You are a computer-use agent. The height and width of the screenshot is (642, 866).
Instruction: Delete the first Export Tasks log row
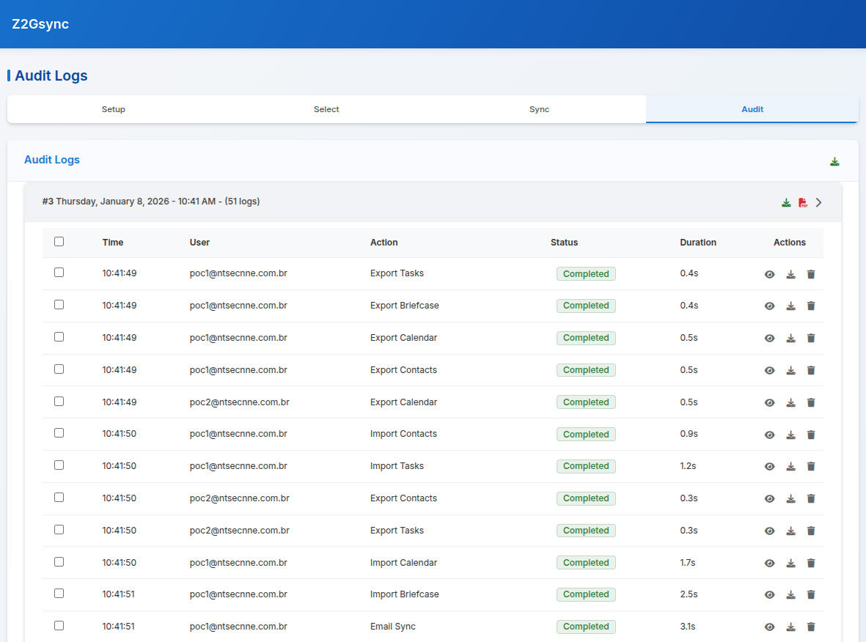point(810,273)
